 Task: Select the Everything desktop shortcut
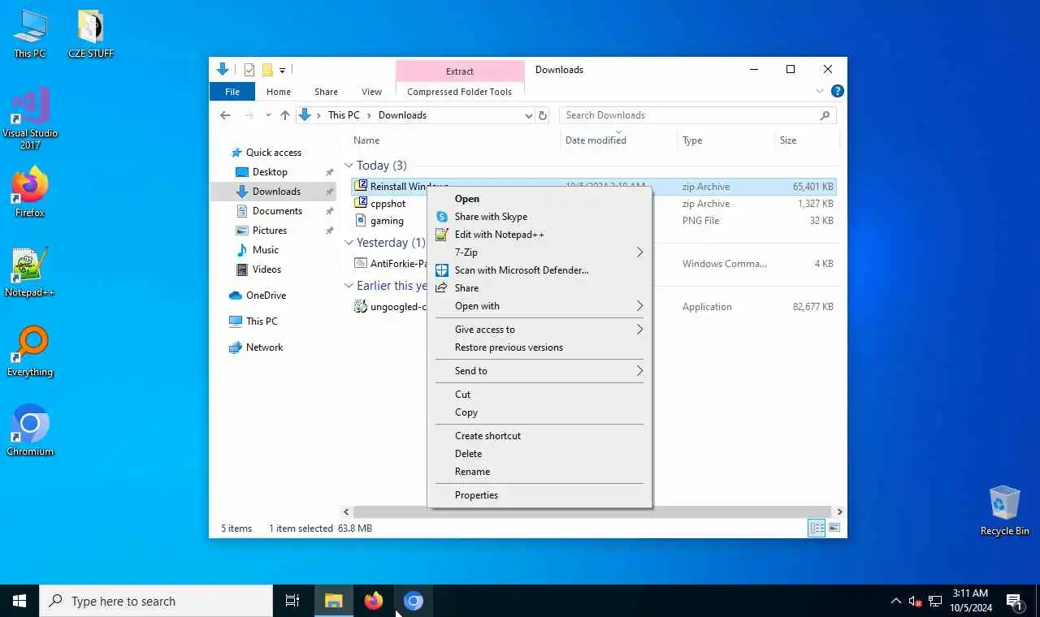click(x=30, y=352)
